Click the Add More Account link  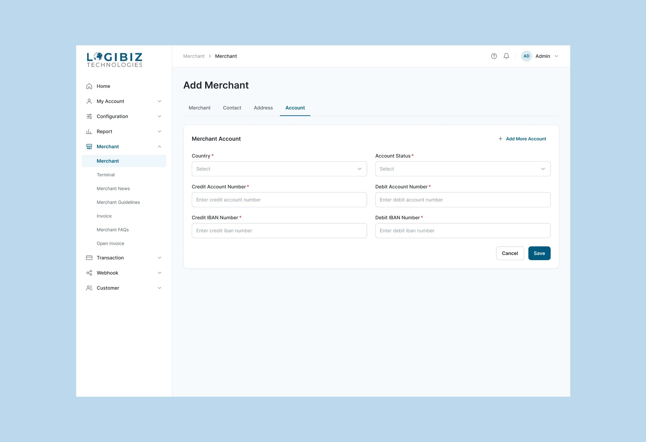526,139
